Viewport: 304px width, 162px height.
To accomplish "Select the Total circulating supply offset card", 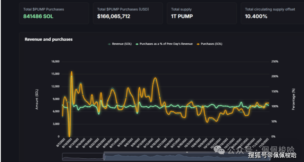I will [272, 13].
